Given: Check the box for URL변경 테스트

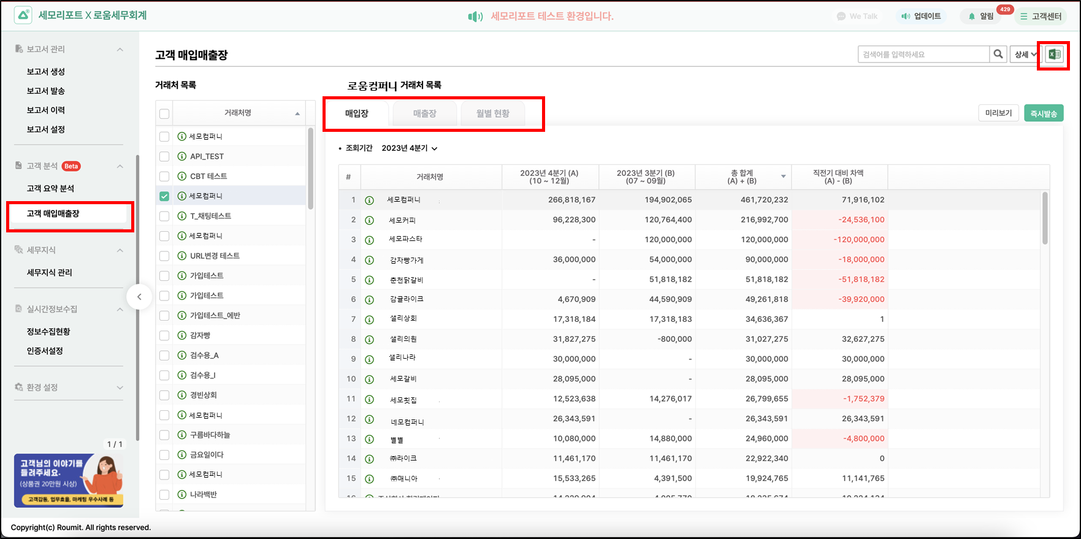Looking at the screenshot, I should [x=164, y=256].
